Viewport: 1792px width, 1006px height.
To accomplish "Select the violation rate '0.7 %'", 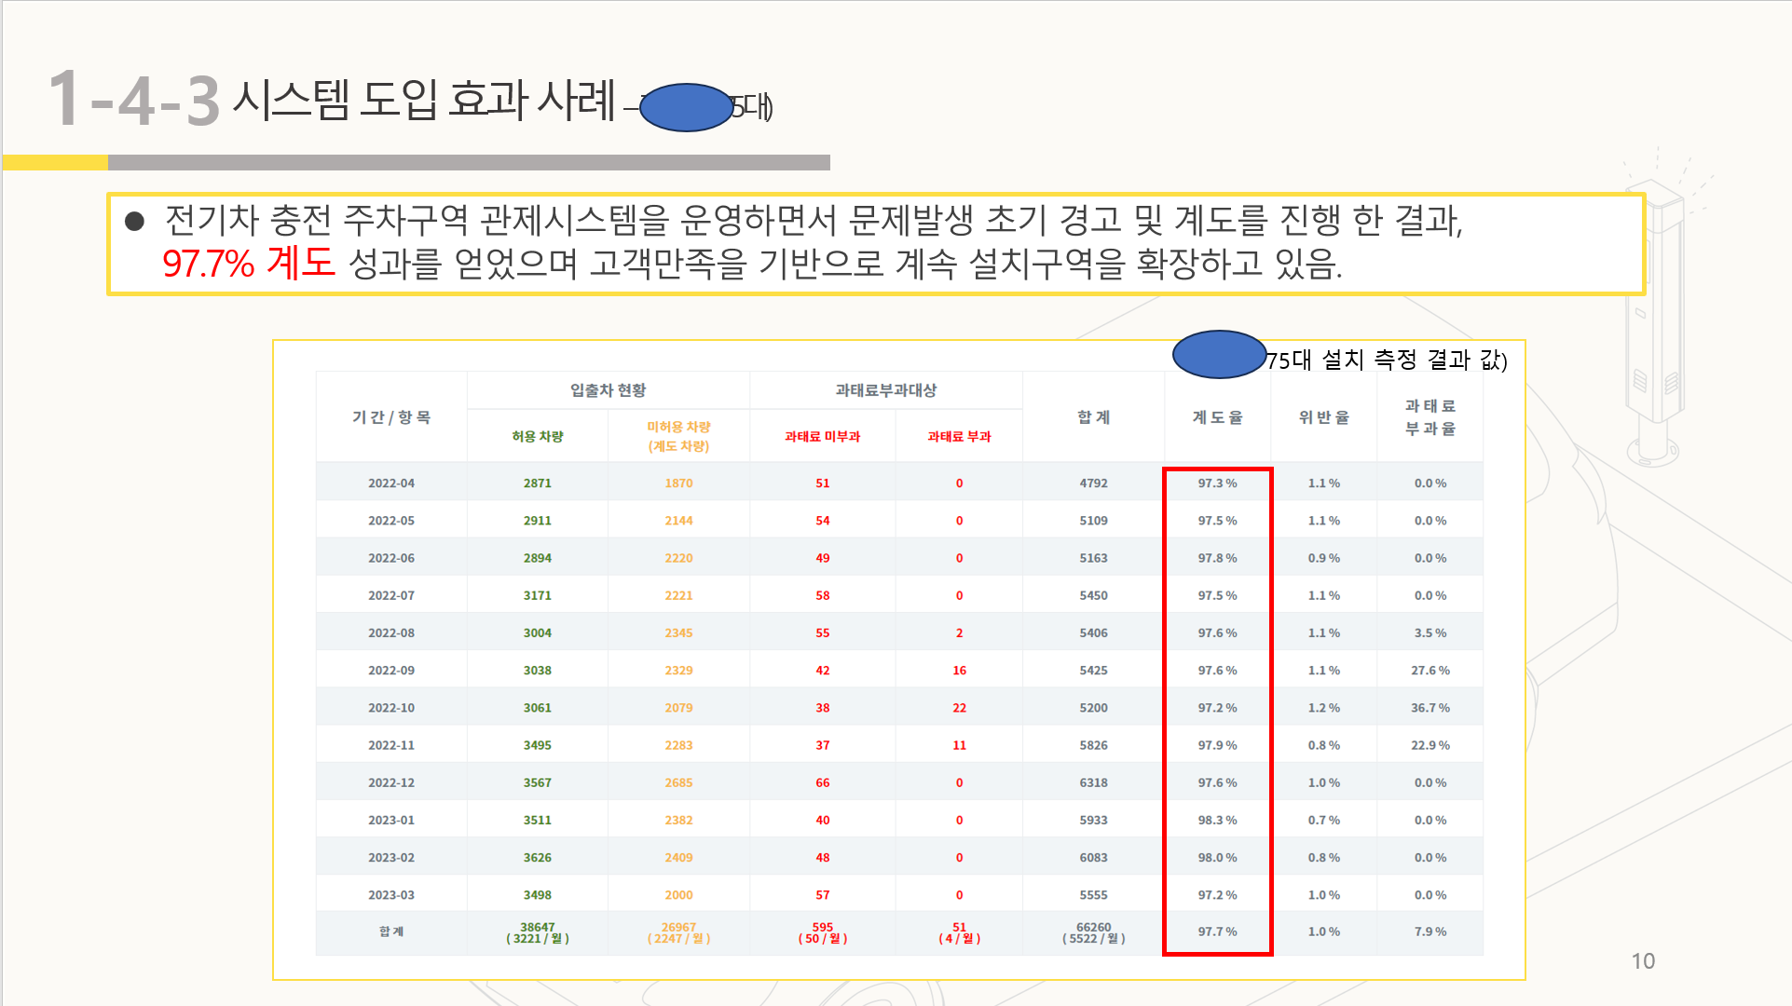I will pyautogui.click(x=1324, y=821).
